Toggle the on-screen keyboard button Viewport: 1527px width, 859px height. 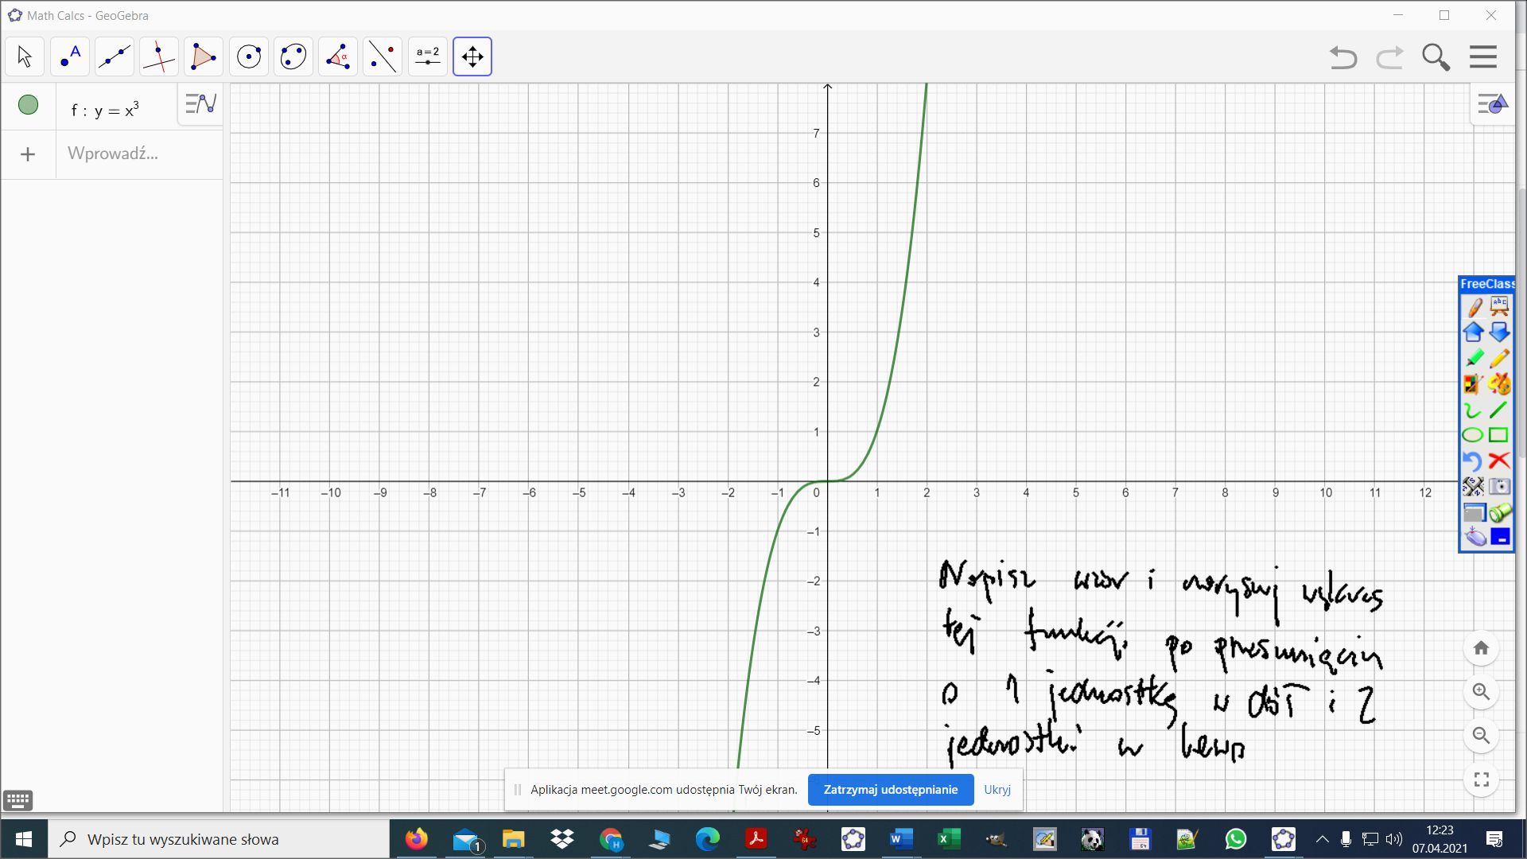click(17, 800)
